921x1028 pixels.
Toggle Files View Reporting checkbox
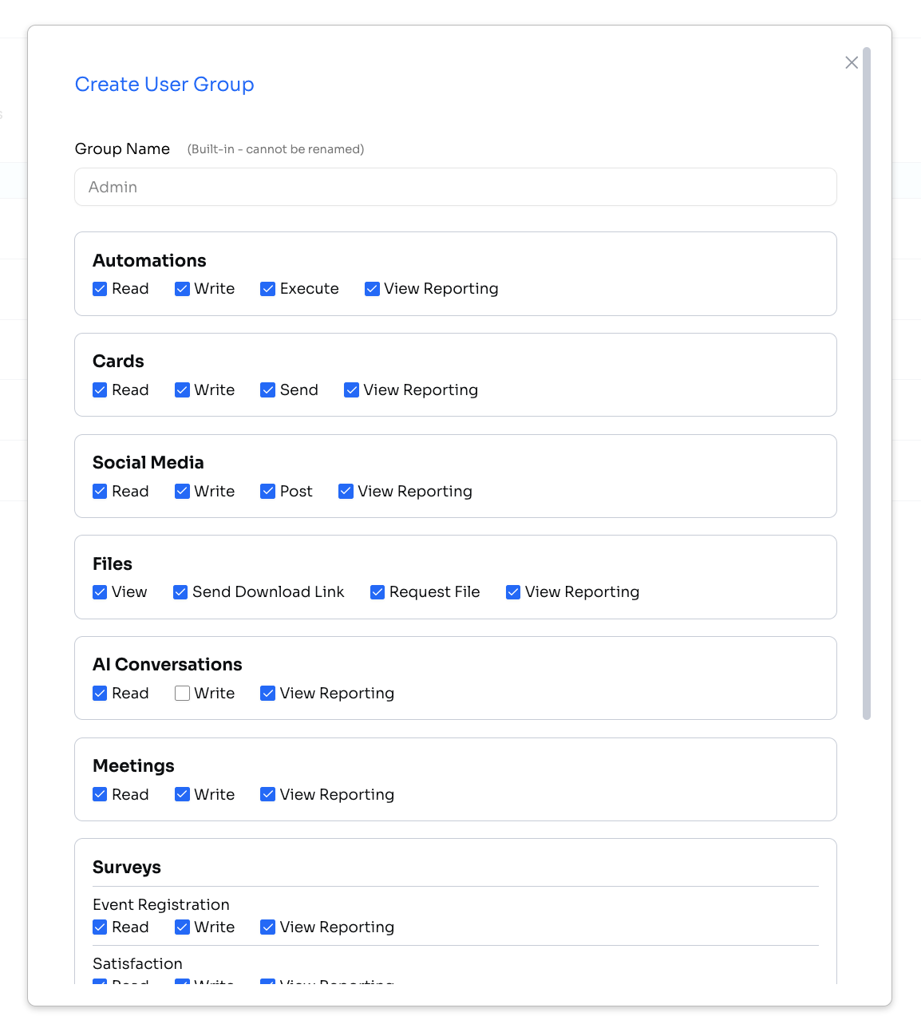(x=513, y=592)
